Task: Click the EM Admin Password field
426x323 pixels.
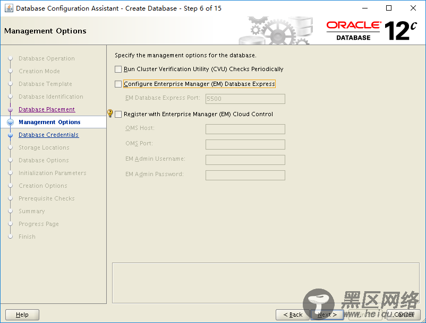Action: (x=245, y=175)
